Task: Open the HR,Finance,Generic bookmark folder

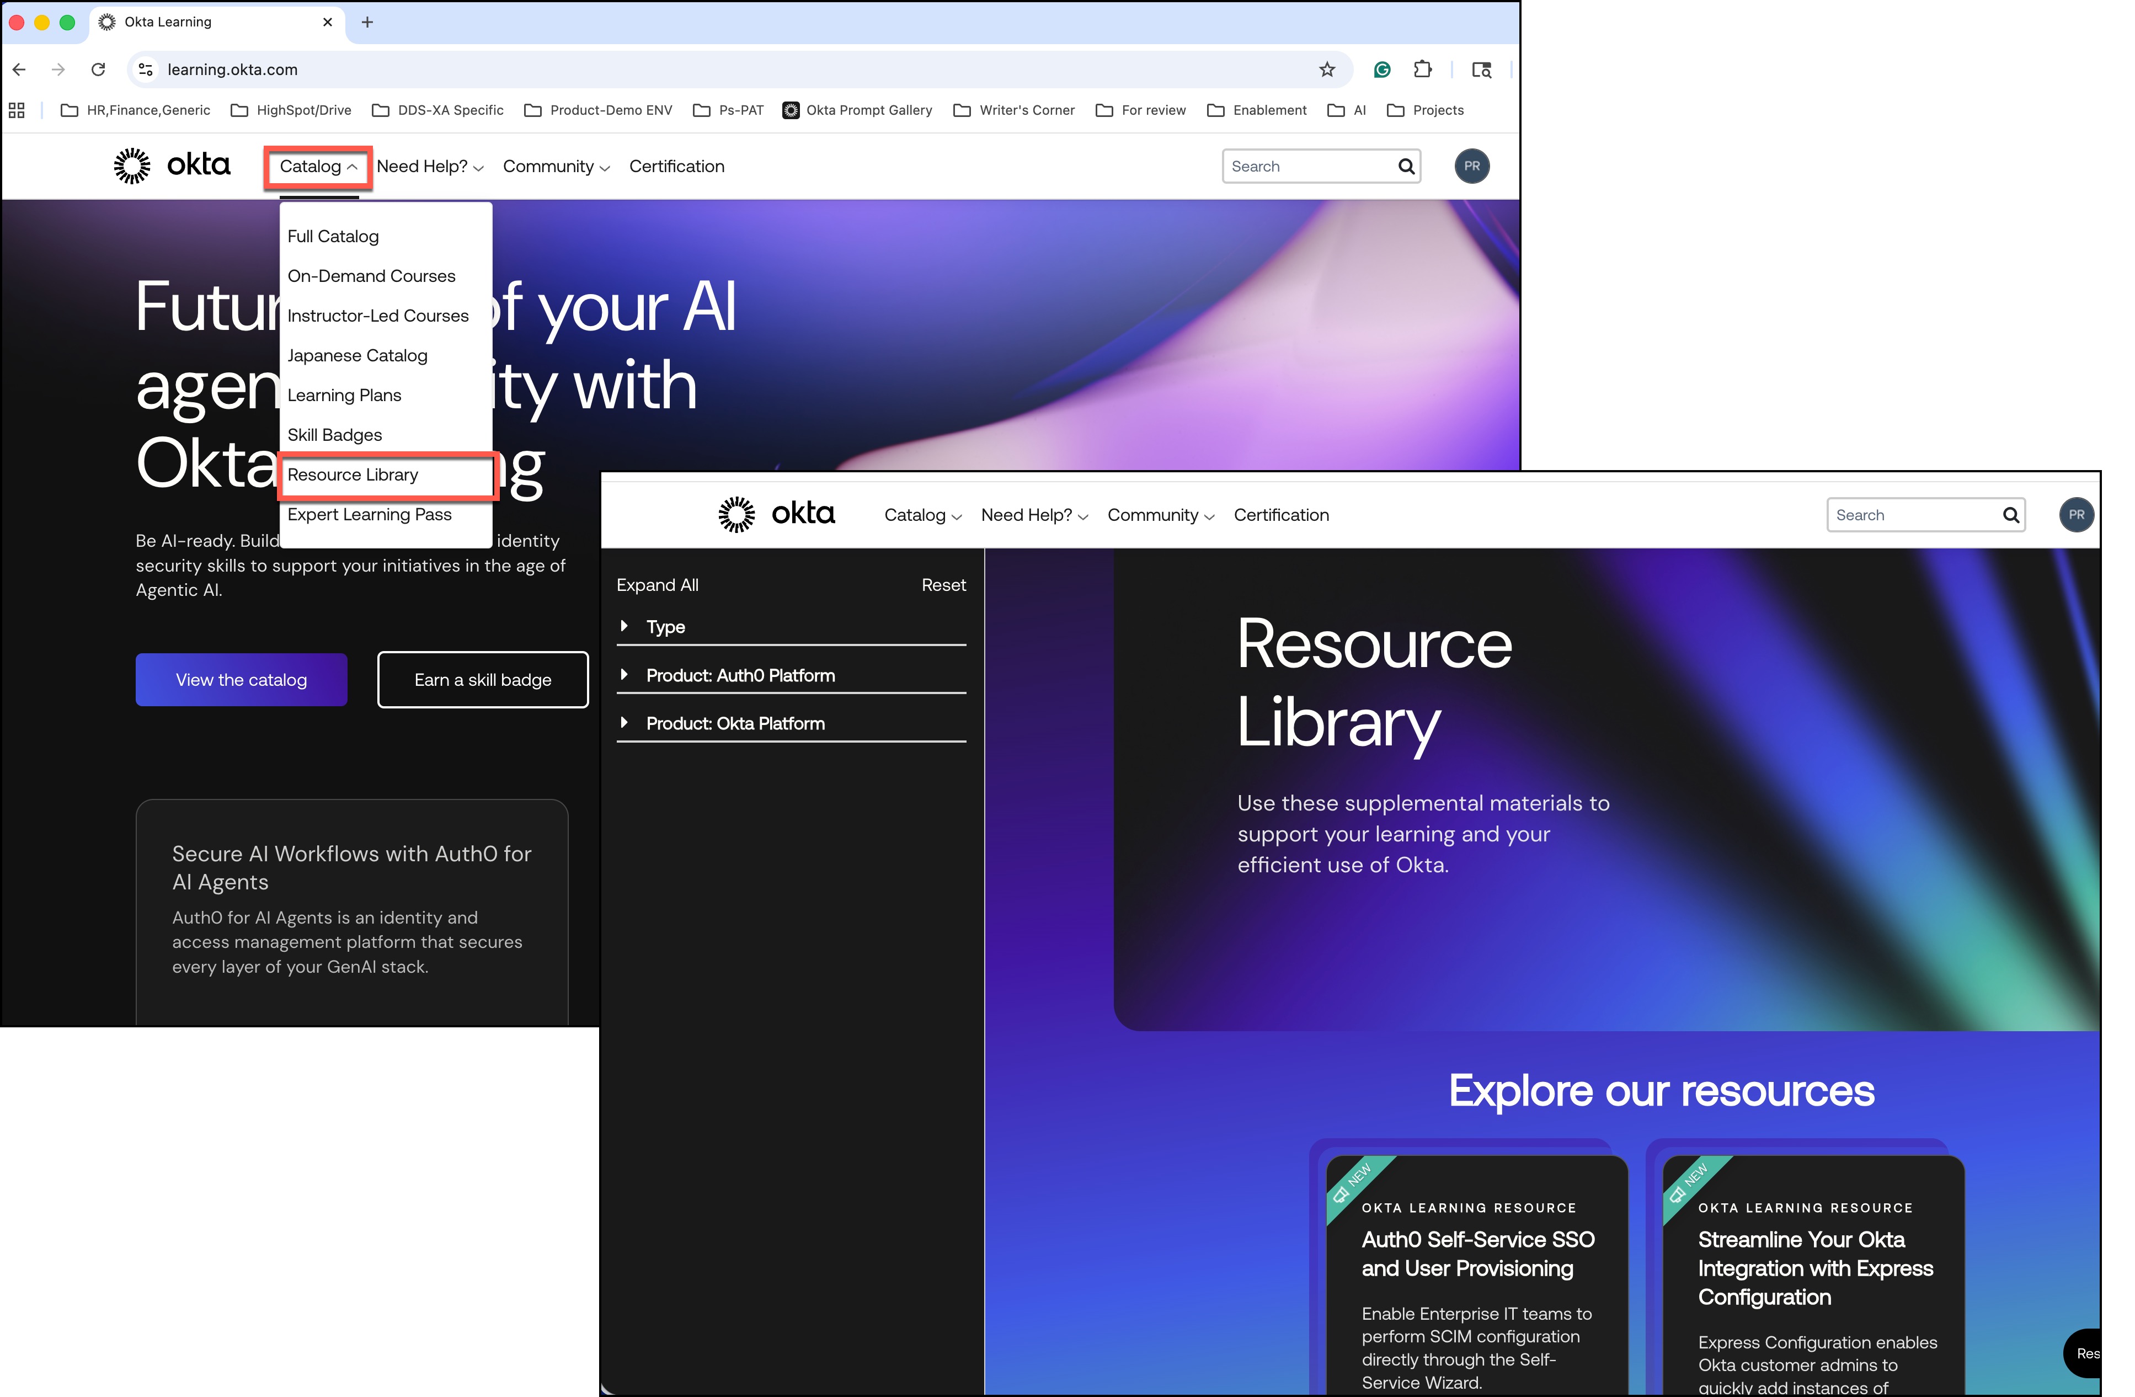Action: [x=136, y=110]
